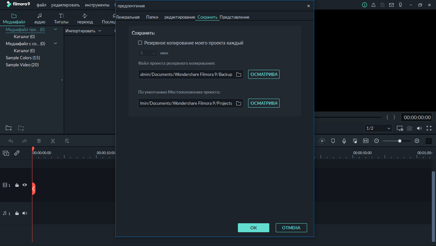This screenshot has width=436, height=246.
Task: Click the scissors split icon in timeline toolbar
Action: [53, 141]
